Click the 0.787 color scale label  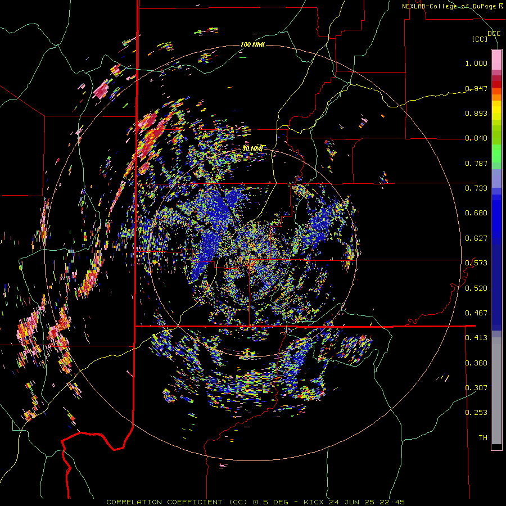click(x=476, y=163)
